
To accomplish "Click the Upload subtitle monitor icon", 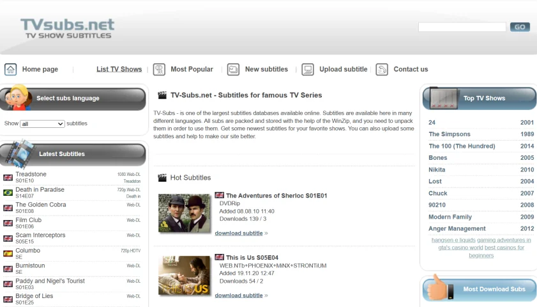I will tap(308, 69).
